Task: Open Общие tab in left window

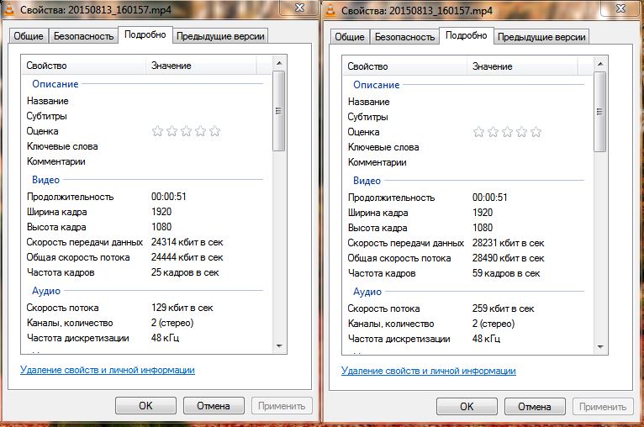Action: click(29, 36)
